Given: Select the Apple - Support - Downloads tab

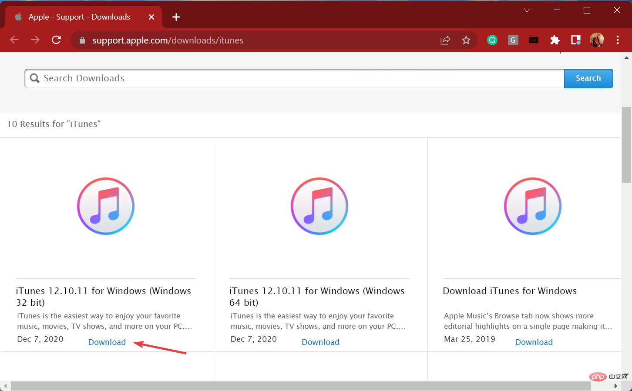Looking at the screenshot, I should click(84, 17).
